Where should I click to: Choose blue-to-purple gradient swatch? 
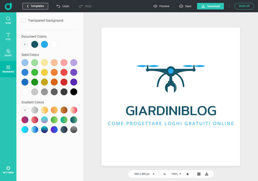[x=54, y=129]
